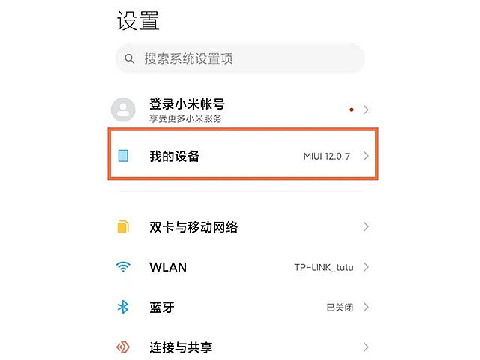Expand the Bluetooth row chevron
Image resolution: width=480 pixels, height=360 pixels.
pos(366,307)
